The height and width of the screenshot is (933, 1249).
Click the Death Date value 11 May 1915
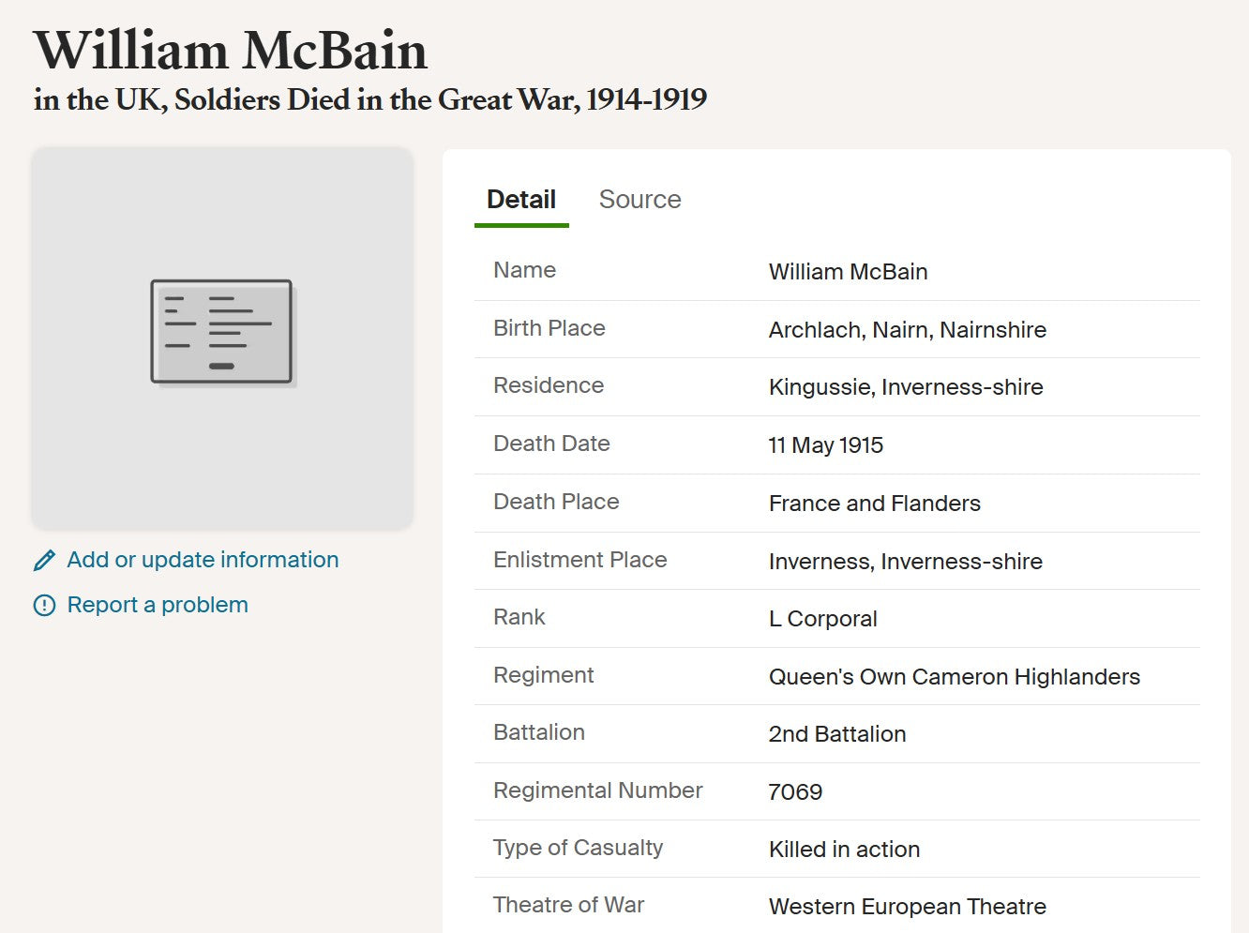point(826,444)
